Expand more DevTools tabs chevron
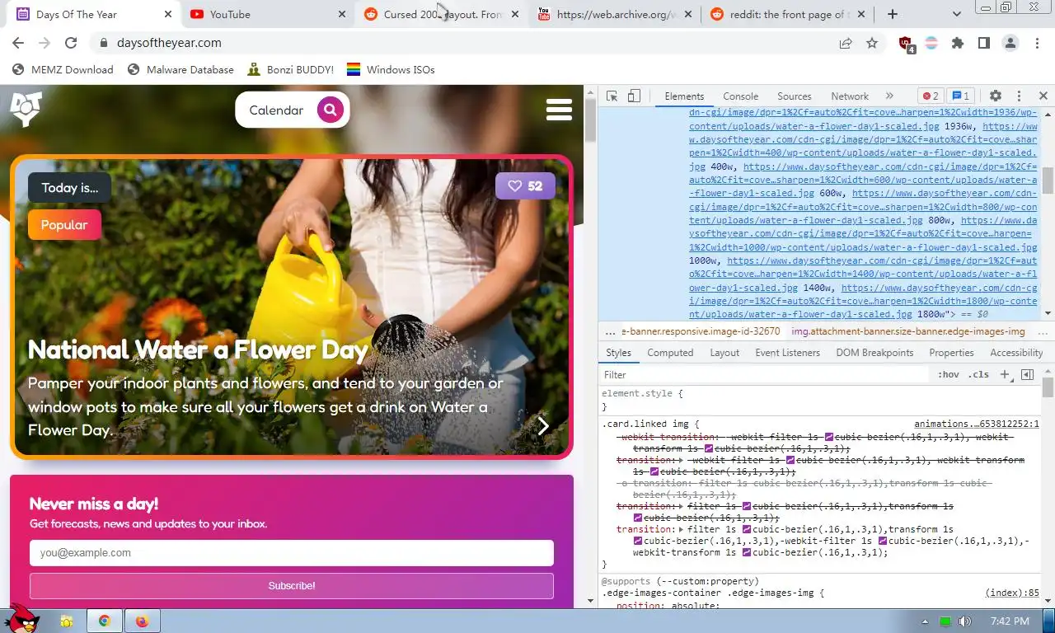 [x=889, y=96]
